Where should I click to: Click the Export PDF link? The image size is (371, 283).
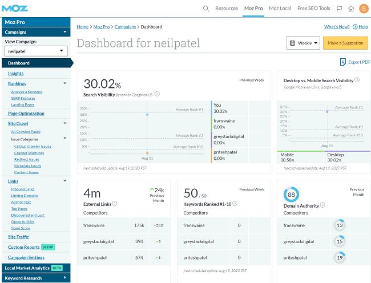tap(359, 62)
